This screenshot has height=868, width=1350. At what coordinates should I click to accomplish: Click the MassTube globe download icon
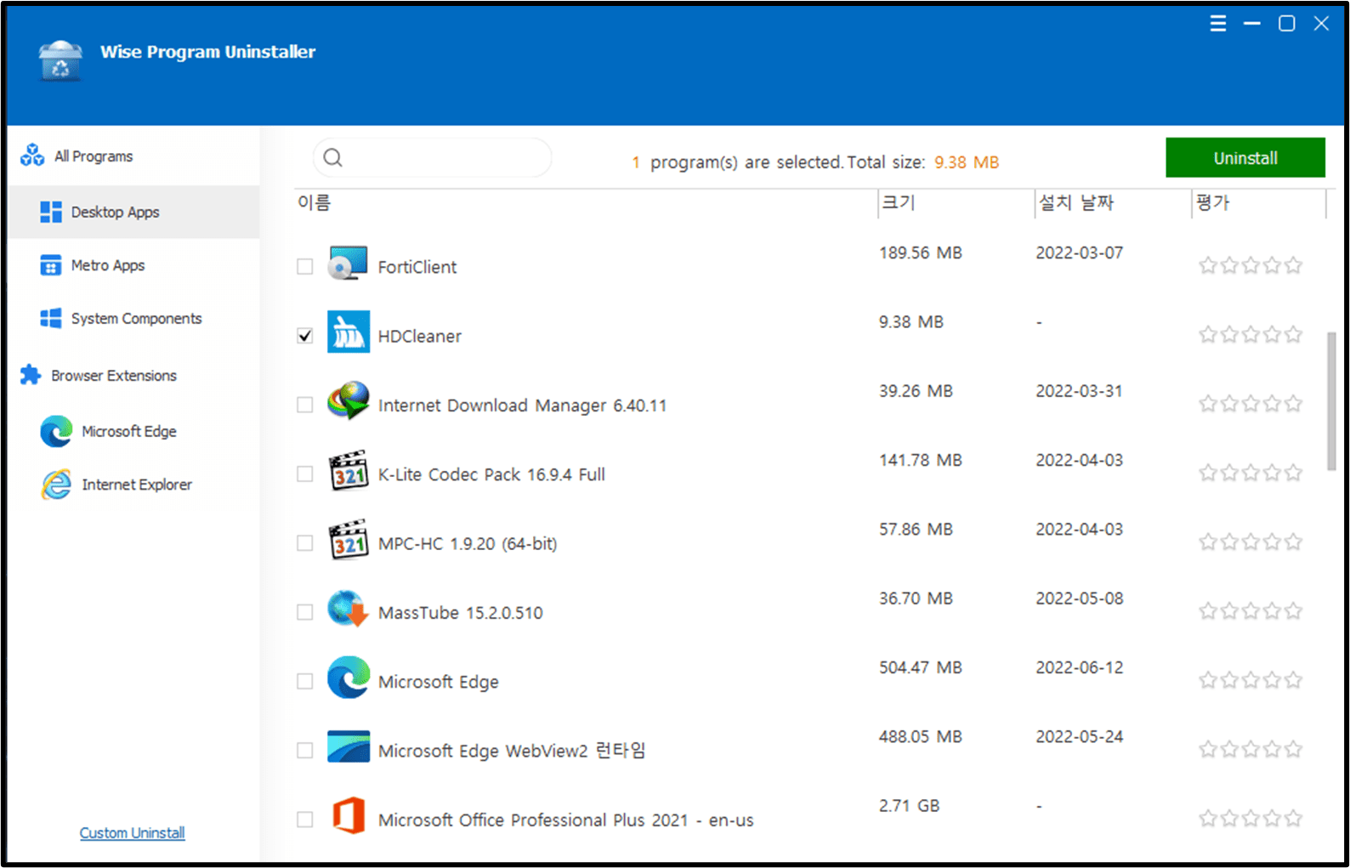pos(348,609)
